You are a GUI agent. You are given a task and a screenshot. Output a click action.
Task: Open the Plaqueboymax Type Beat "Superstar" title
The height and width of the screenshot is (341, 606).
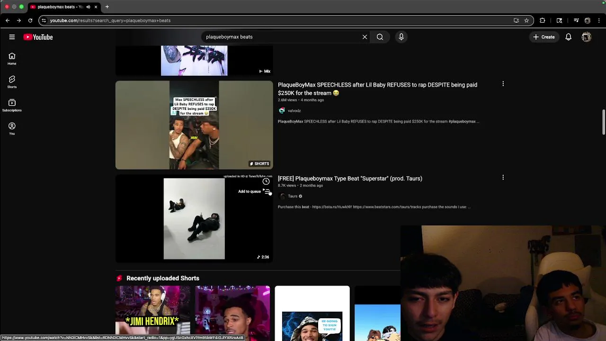click(x=350, y=179)
